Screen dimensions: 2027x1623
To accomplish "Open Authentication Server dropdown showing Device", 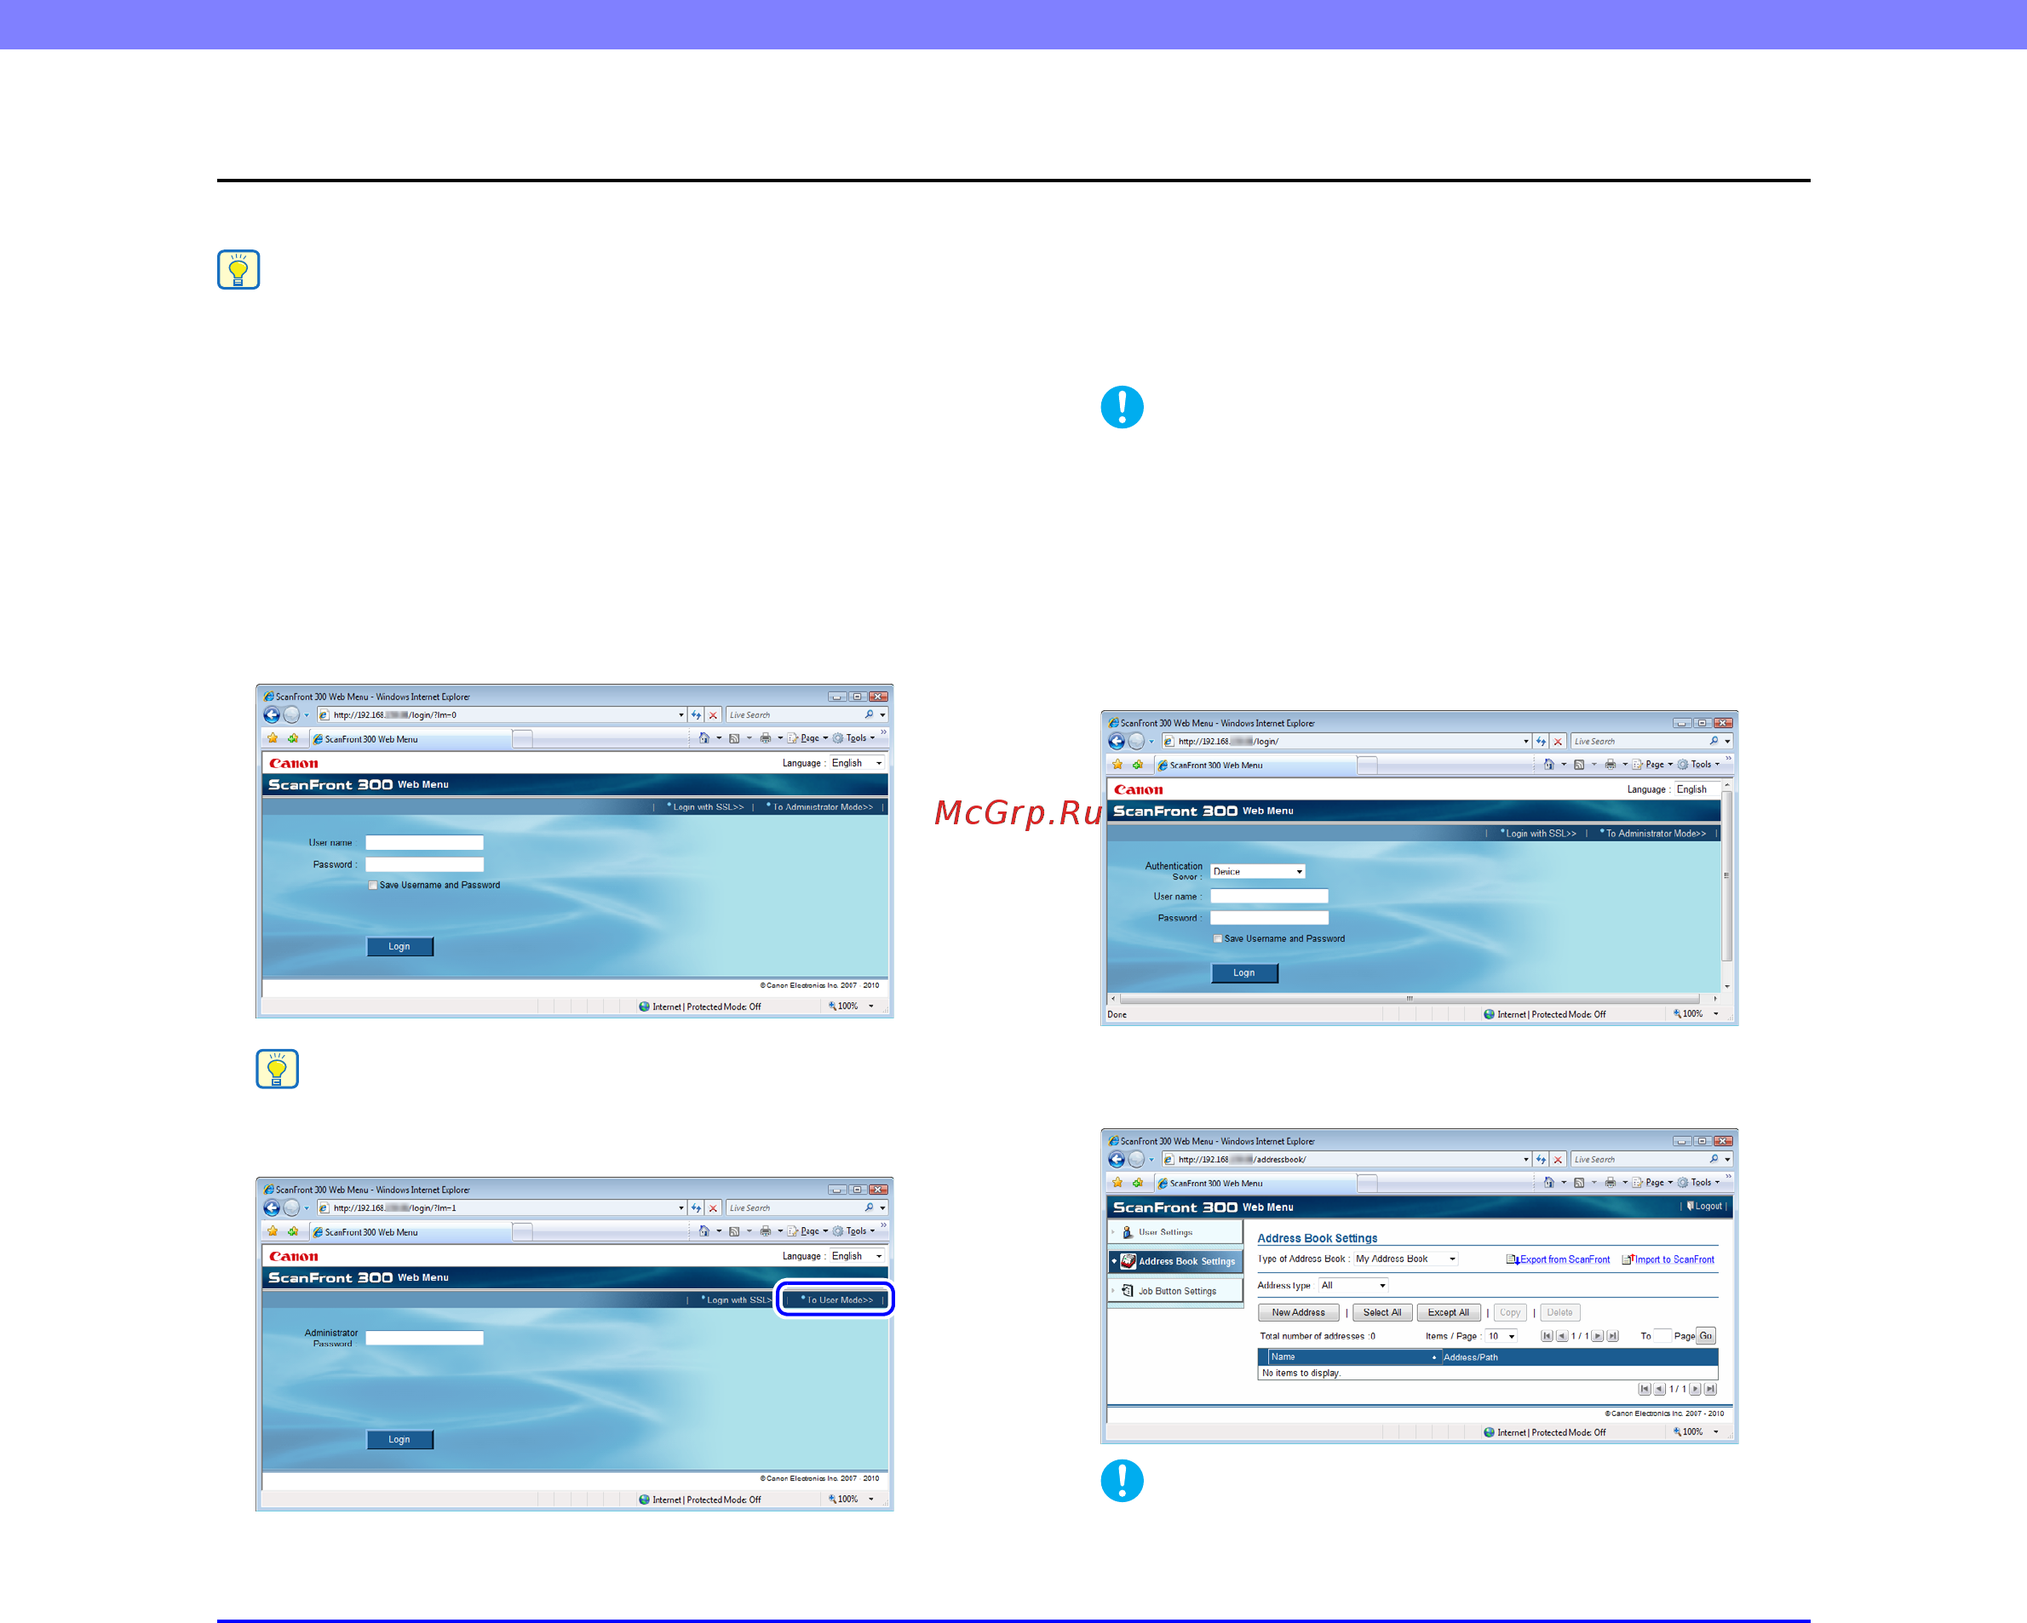I will [x=1257, y=871].
